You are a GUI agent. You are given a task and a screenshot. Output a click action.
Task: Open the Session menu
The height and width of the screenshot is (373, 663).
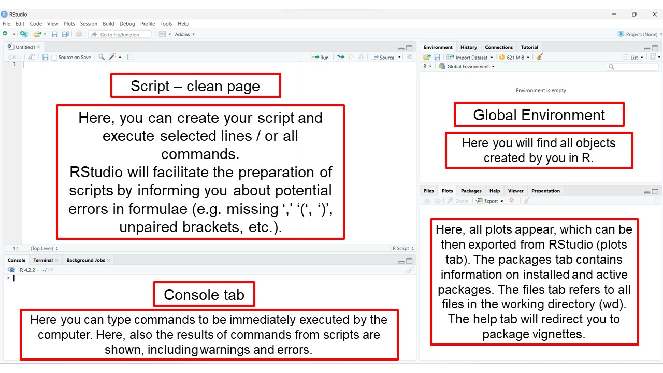tap(89, 24)
